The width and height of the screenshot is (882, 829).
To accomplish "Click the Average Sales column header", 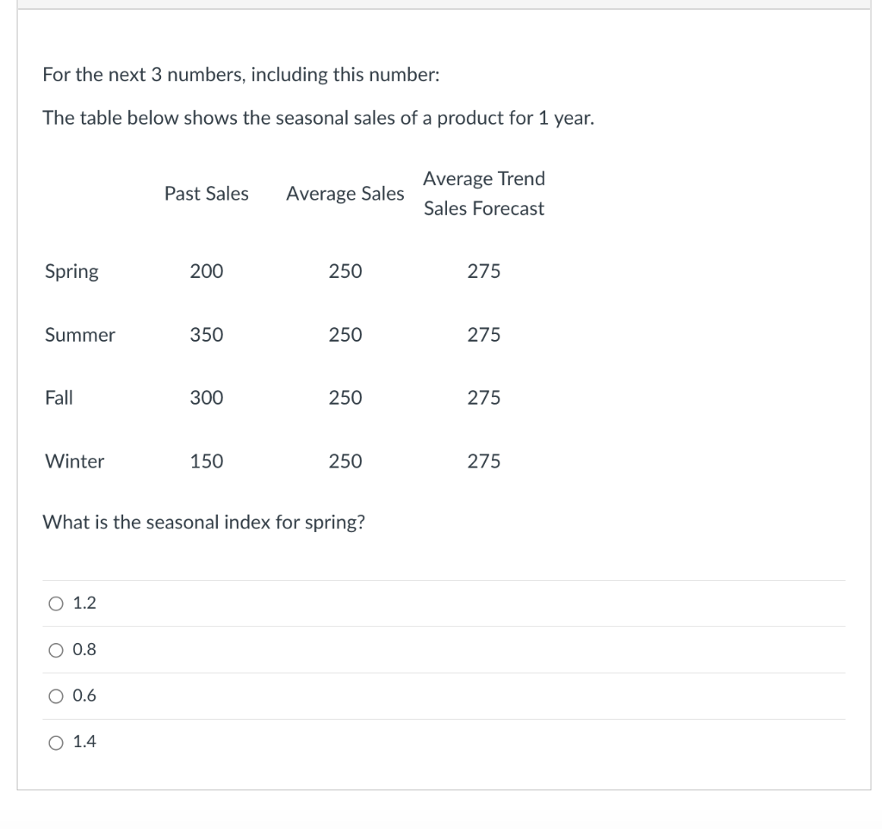I will pos(345,194).
